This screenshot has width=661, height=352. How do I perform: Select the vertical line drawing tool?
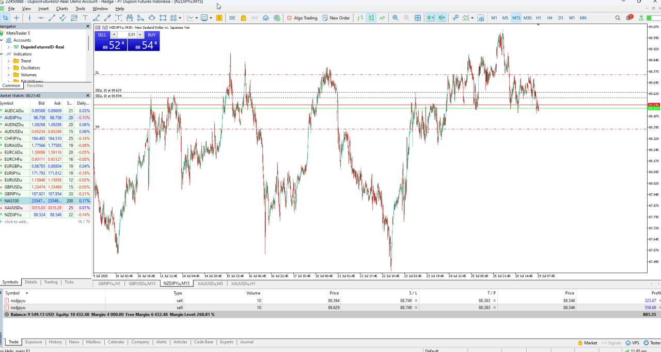click(29, 18)
